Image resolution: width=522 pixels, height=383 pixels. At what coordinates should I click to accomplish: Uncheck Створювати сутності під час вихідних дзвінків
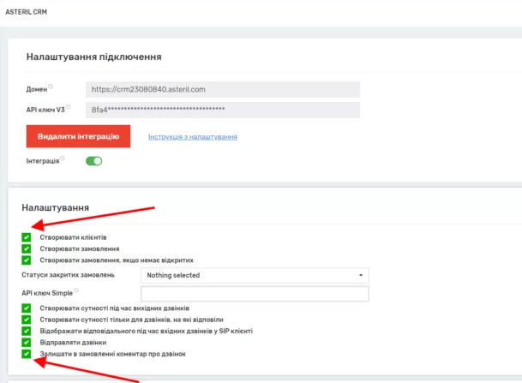click(x=27, y=308)
